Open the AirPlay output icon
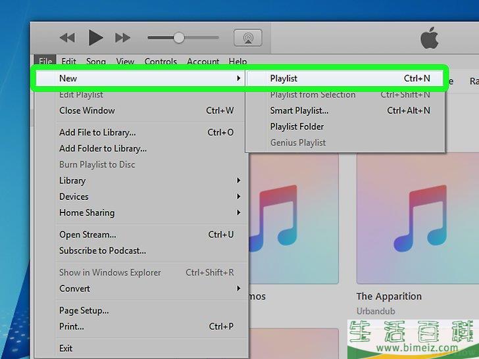Viewport: 479px width, 359px height. 248,38
